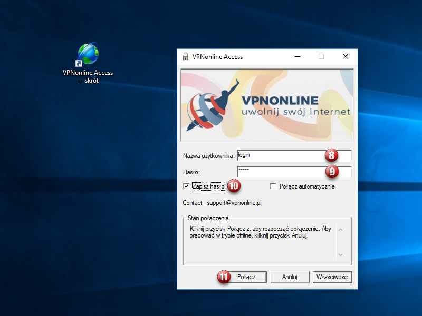Screen dimensions: 422x316
Task: Close the VPNonline Access window
Action: coord(346,56)
